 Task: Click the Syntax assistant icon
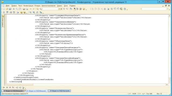tap(75, 9)
